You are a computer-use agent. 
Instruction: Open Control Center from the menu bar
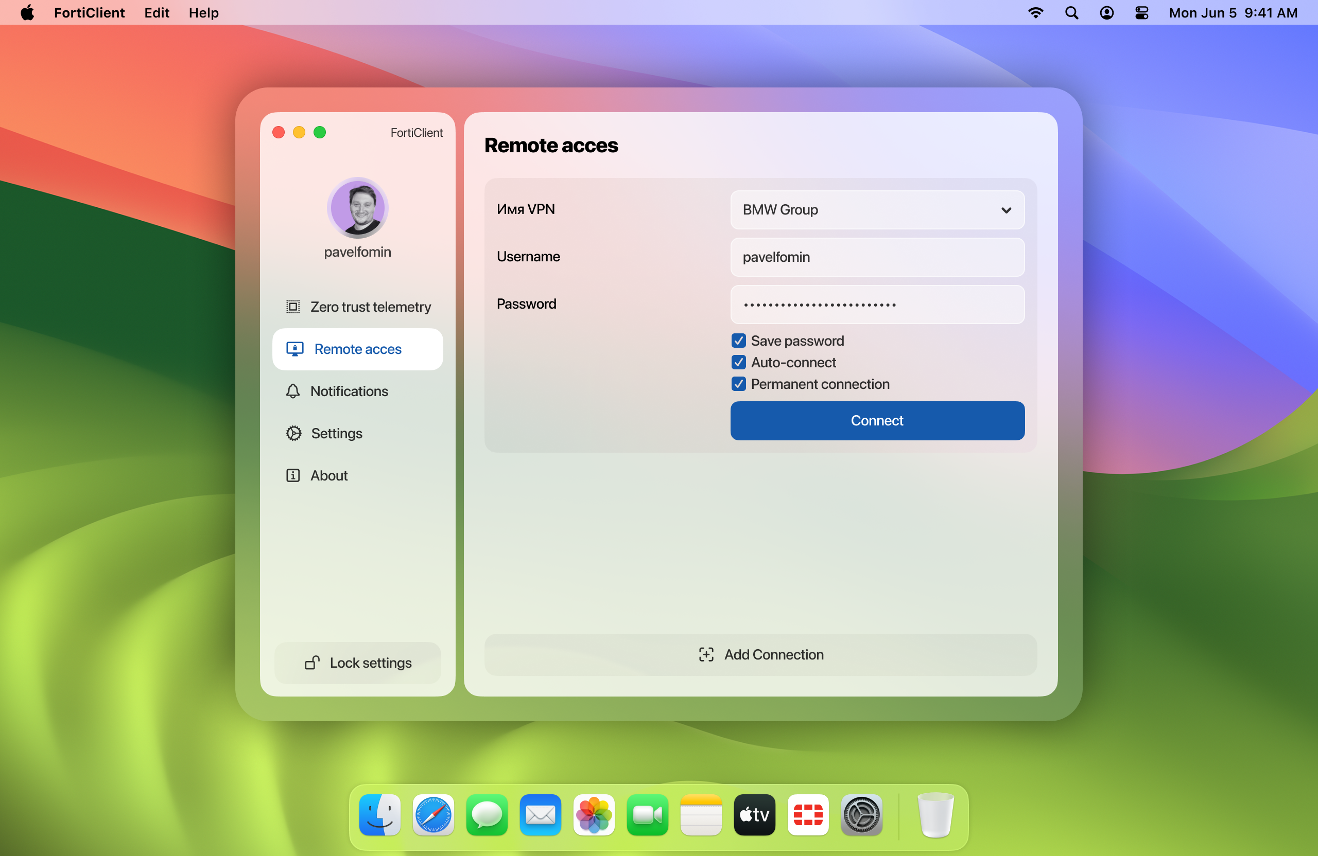[1141, 13]
